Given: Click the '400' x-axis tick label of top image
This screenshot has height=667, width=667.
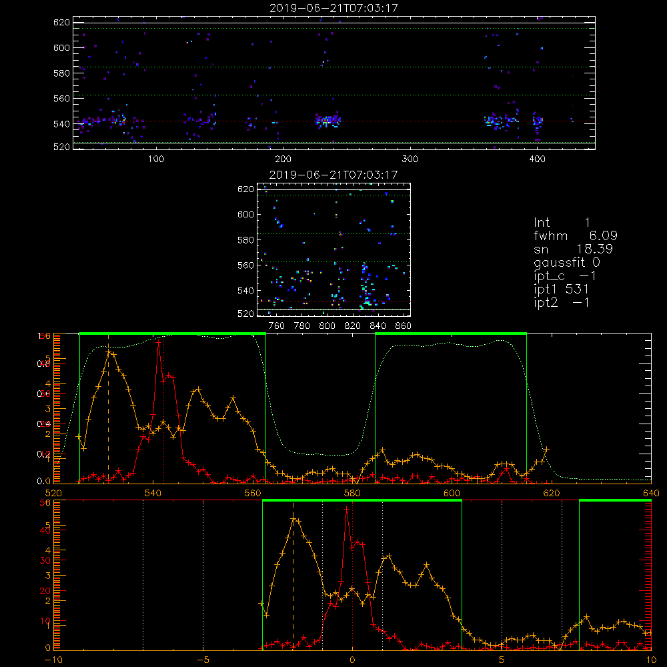Looking at the screenshot, I should coord(537,159).
